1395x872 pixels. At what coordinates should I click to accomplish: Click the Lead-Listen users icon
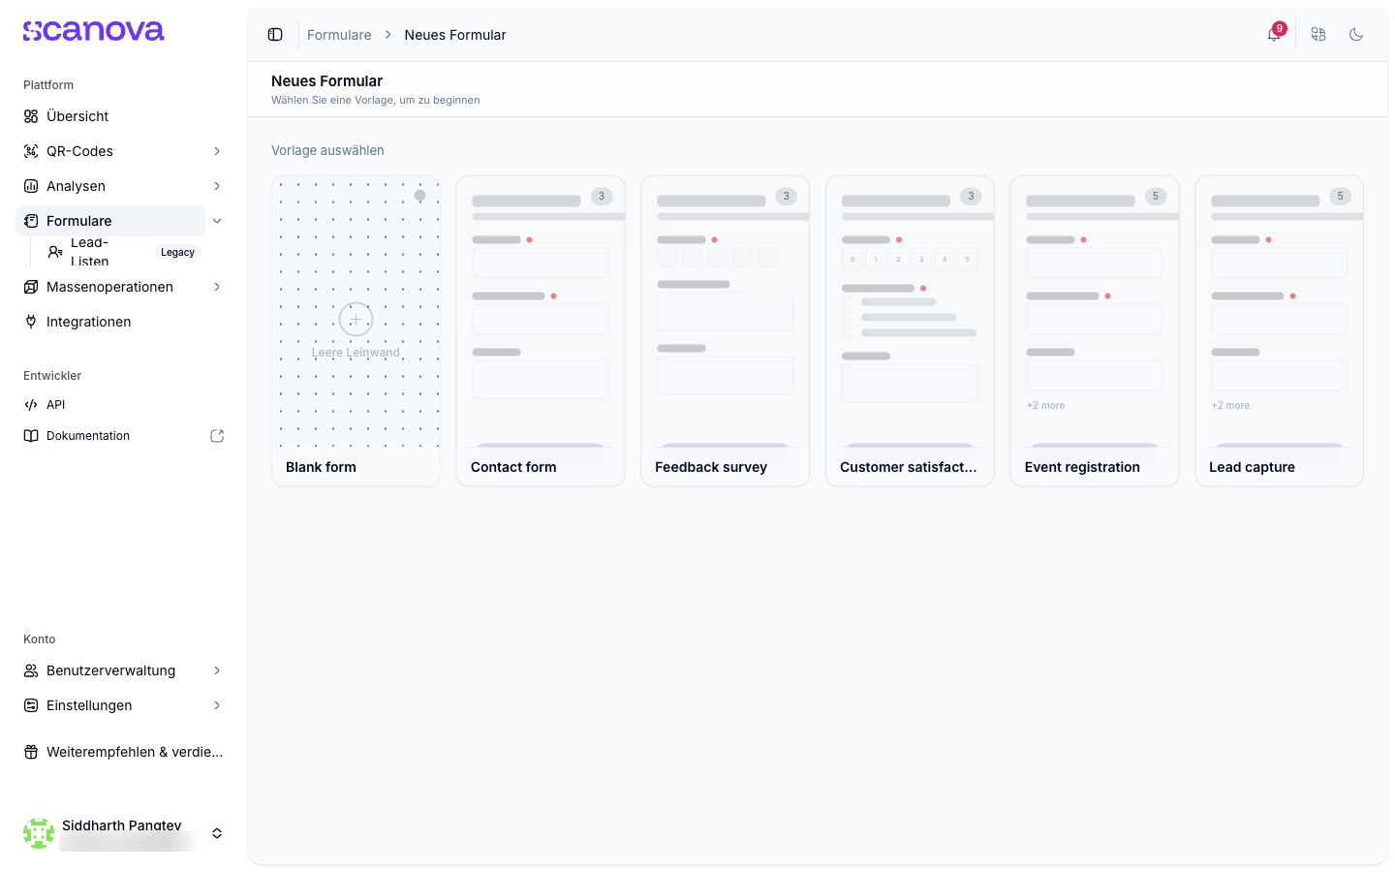[55, 252]
